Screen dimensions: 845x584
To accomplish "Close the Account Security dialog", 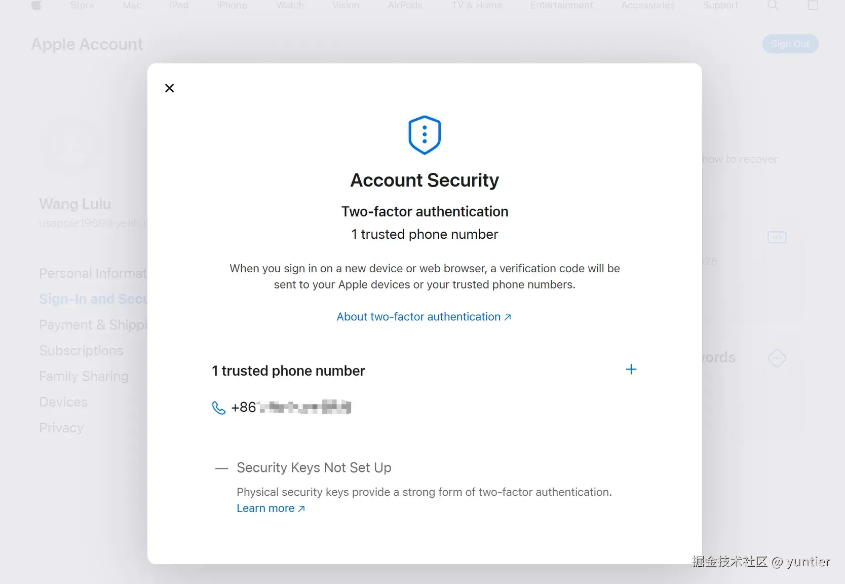I will 169,88.
